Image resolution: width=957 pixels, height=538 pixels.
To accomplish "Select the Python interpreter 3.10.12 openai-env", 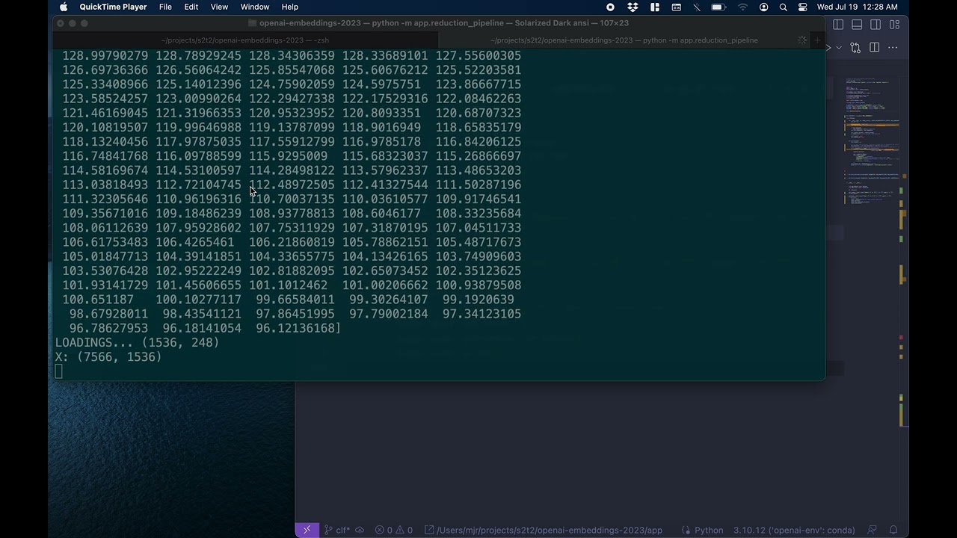I will pos(794,531).
